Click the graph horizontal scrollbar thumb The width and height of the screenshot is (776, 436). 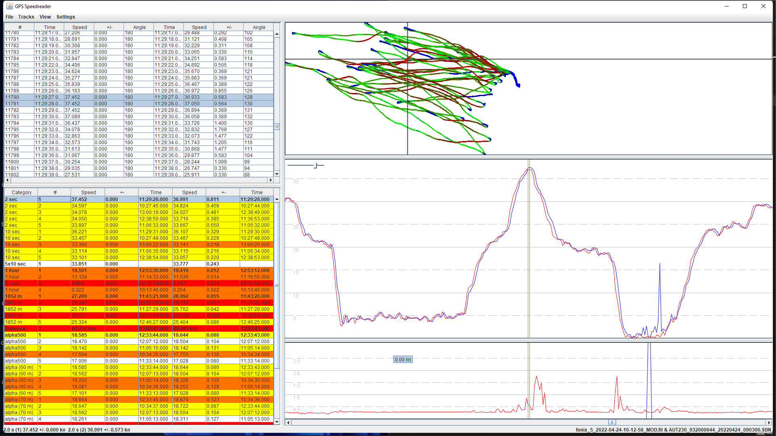point(612,423)
